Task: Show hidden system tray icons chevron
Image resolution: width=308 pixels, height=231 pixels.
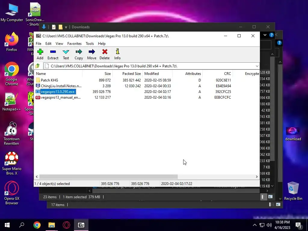Action: pos(254,225)
